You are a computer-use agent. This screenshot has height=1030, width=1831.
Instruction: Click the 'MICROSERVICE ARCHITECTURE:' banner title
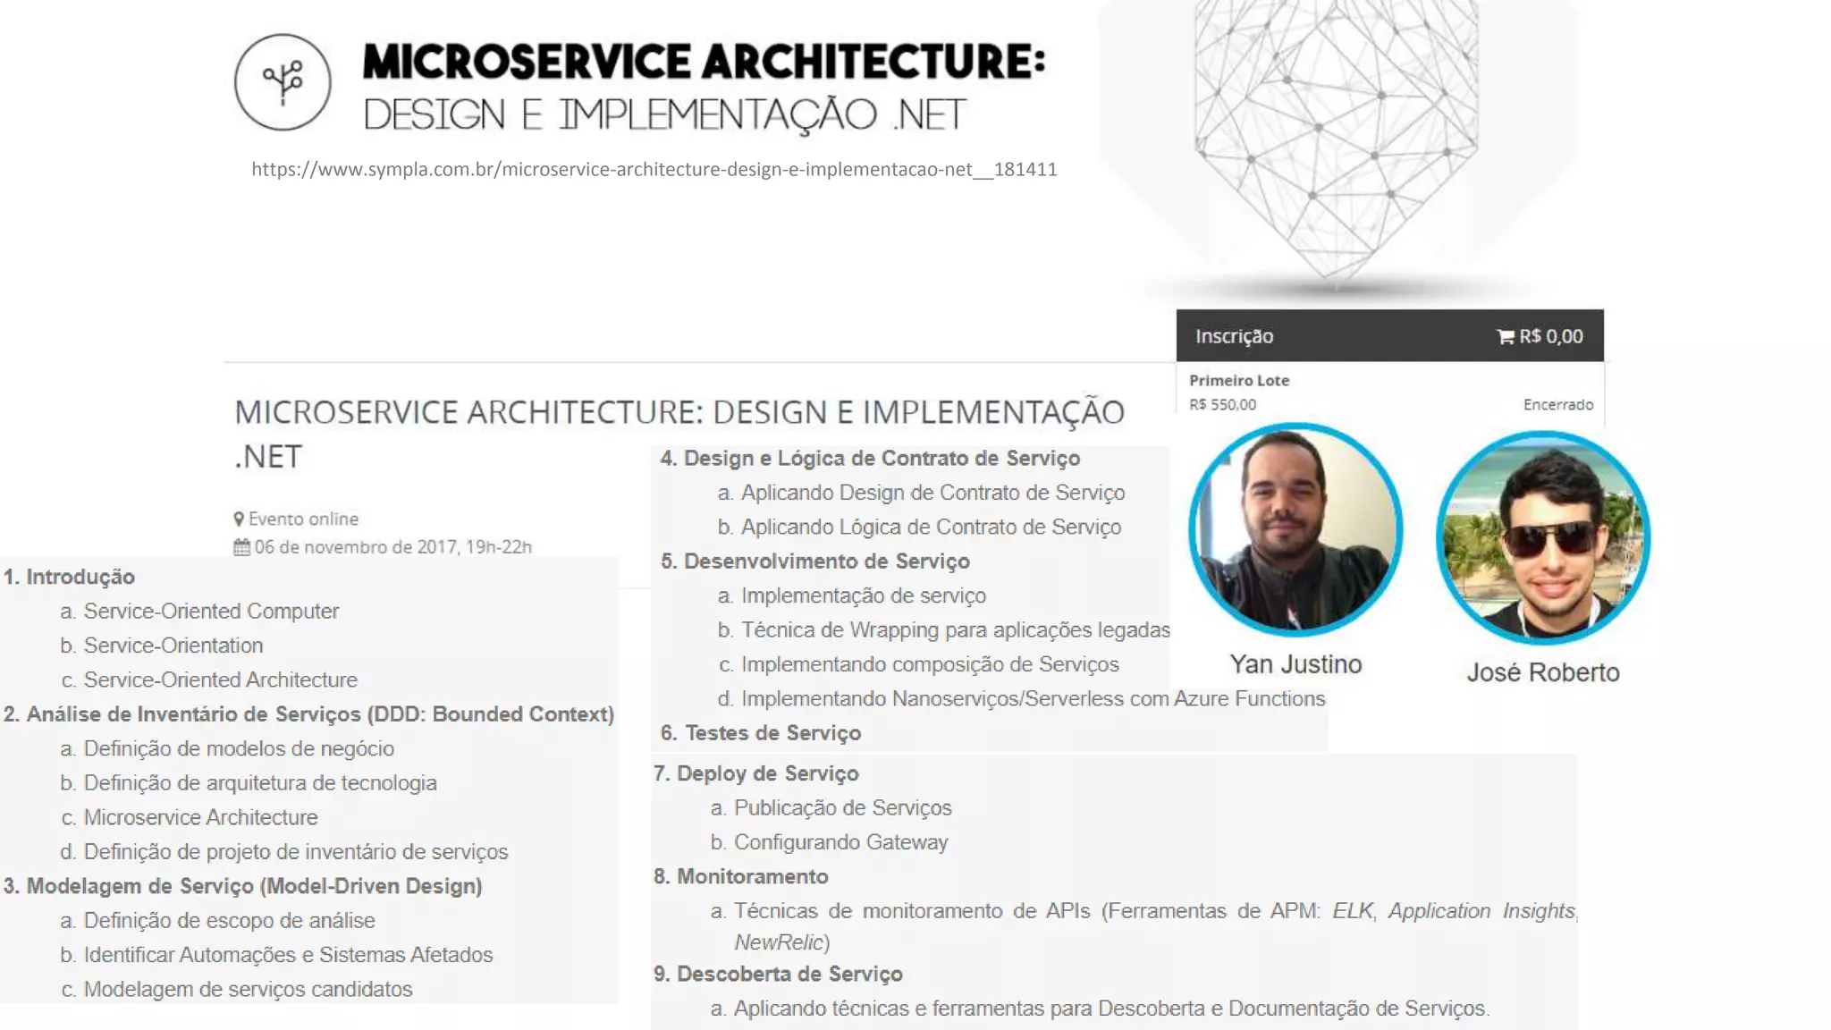click(704, 62)
